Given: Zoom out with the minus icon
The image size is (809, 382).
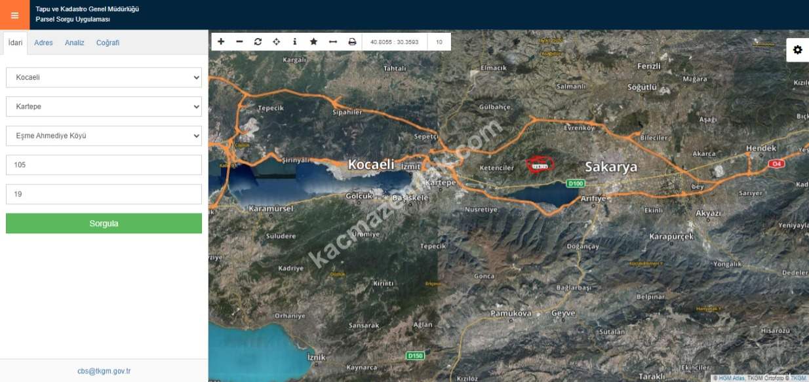Looking at the screenshot, I should 239,42.
